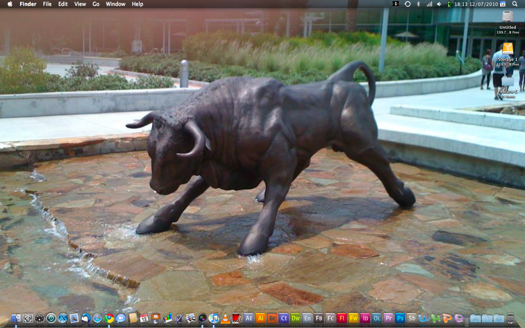Open the Downloads folder stack in Dock
The width and height of the screenshot is (525, 328).
pyautogui.click(x=499, y=319)
